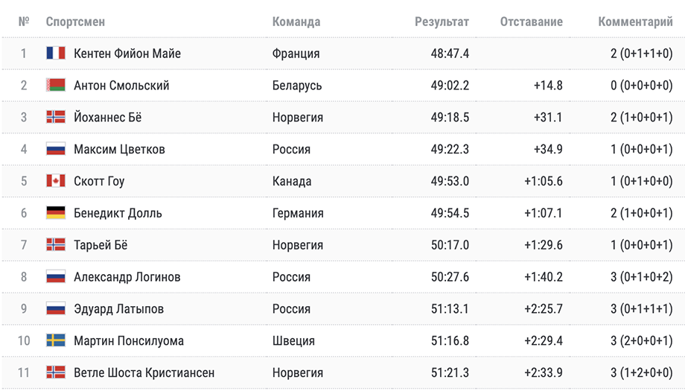This screenshot has height=391, width=685.
Task: Click the Russian flag next to Максим Цветков
Action: click(x=56, y=149)
